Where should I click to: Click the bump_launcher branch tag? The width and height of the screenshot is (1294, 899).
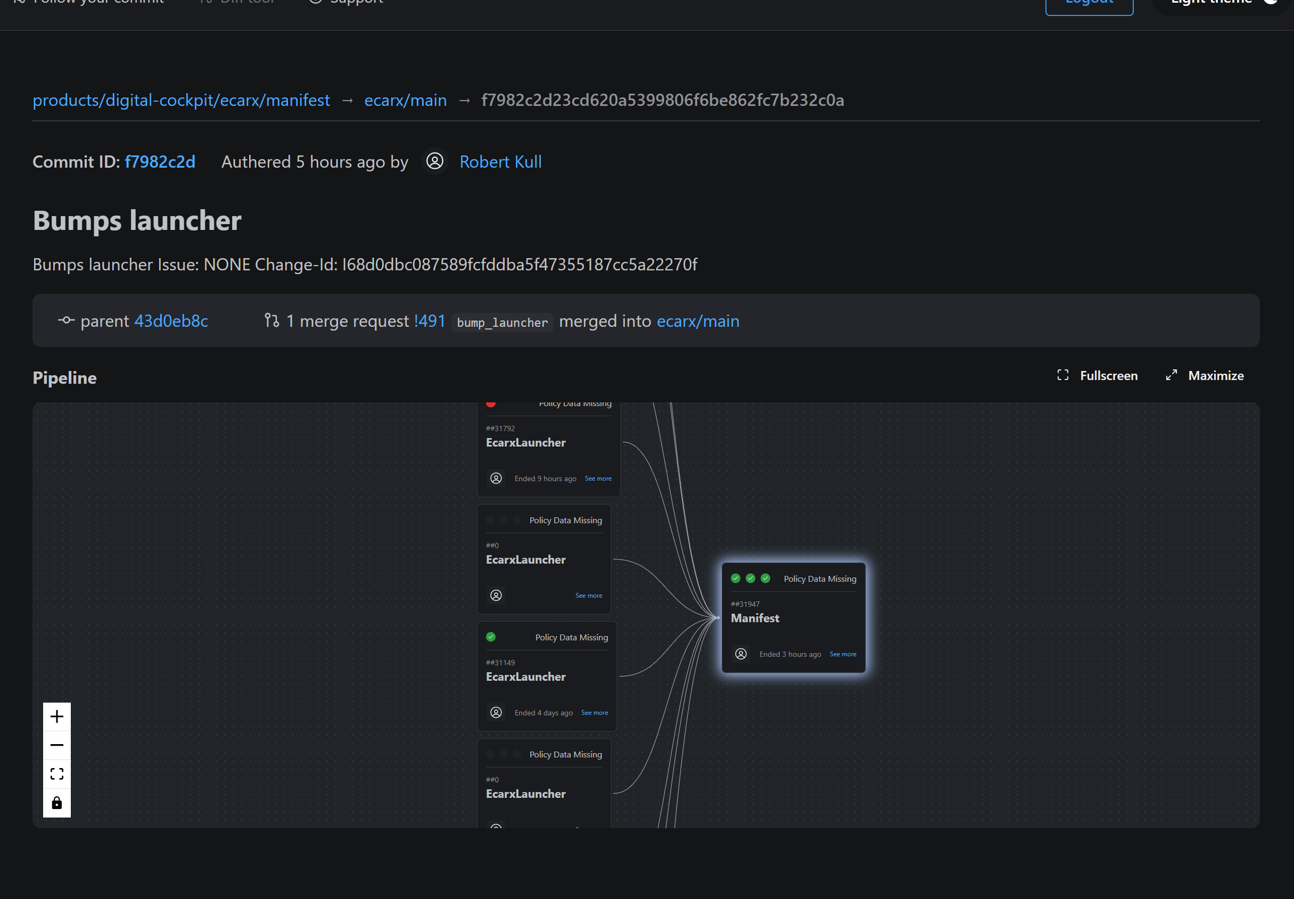tap(501, 322)
